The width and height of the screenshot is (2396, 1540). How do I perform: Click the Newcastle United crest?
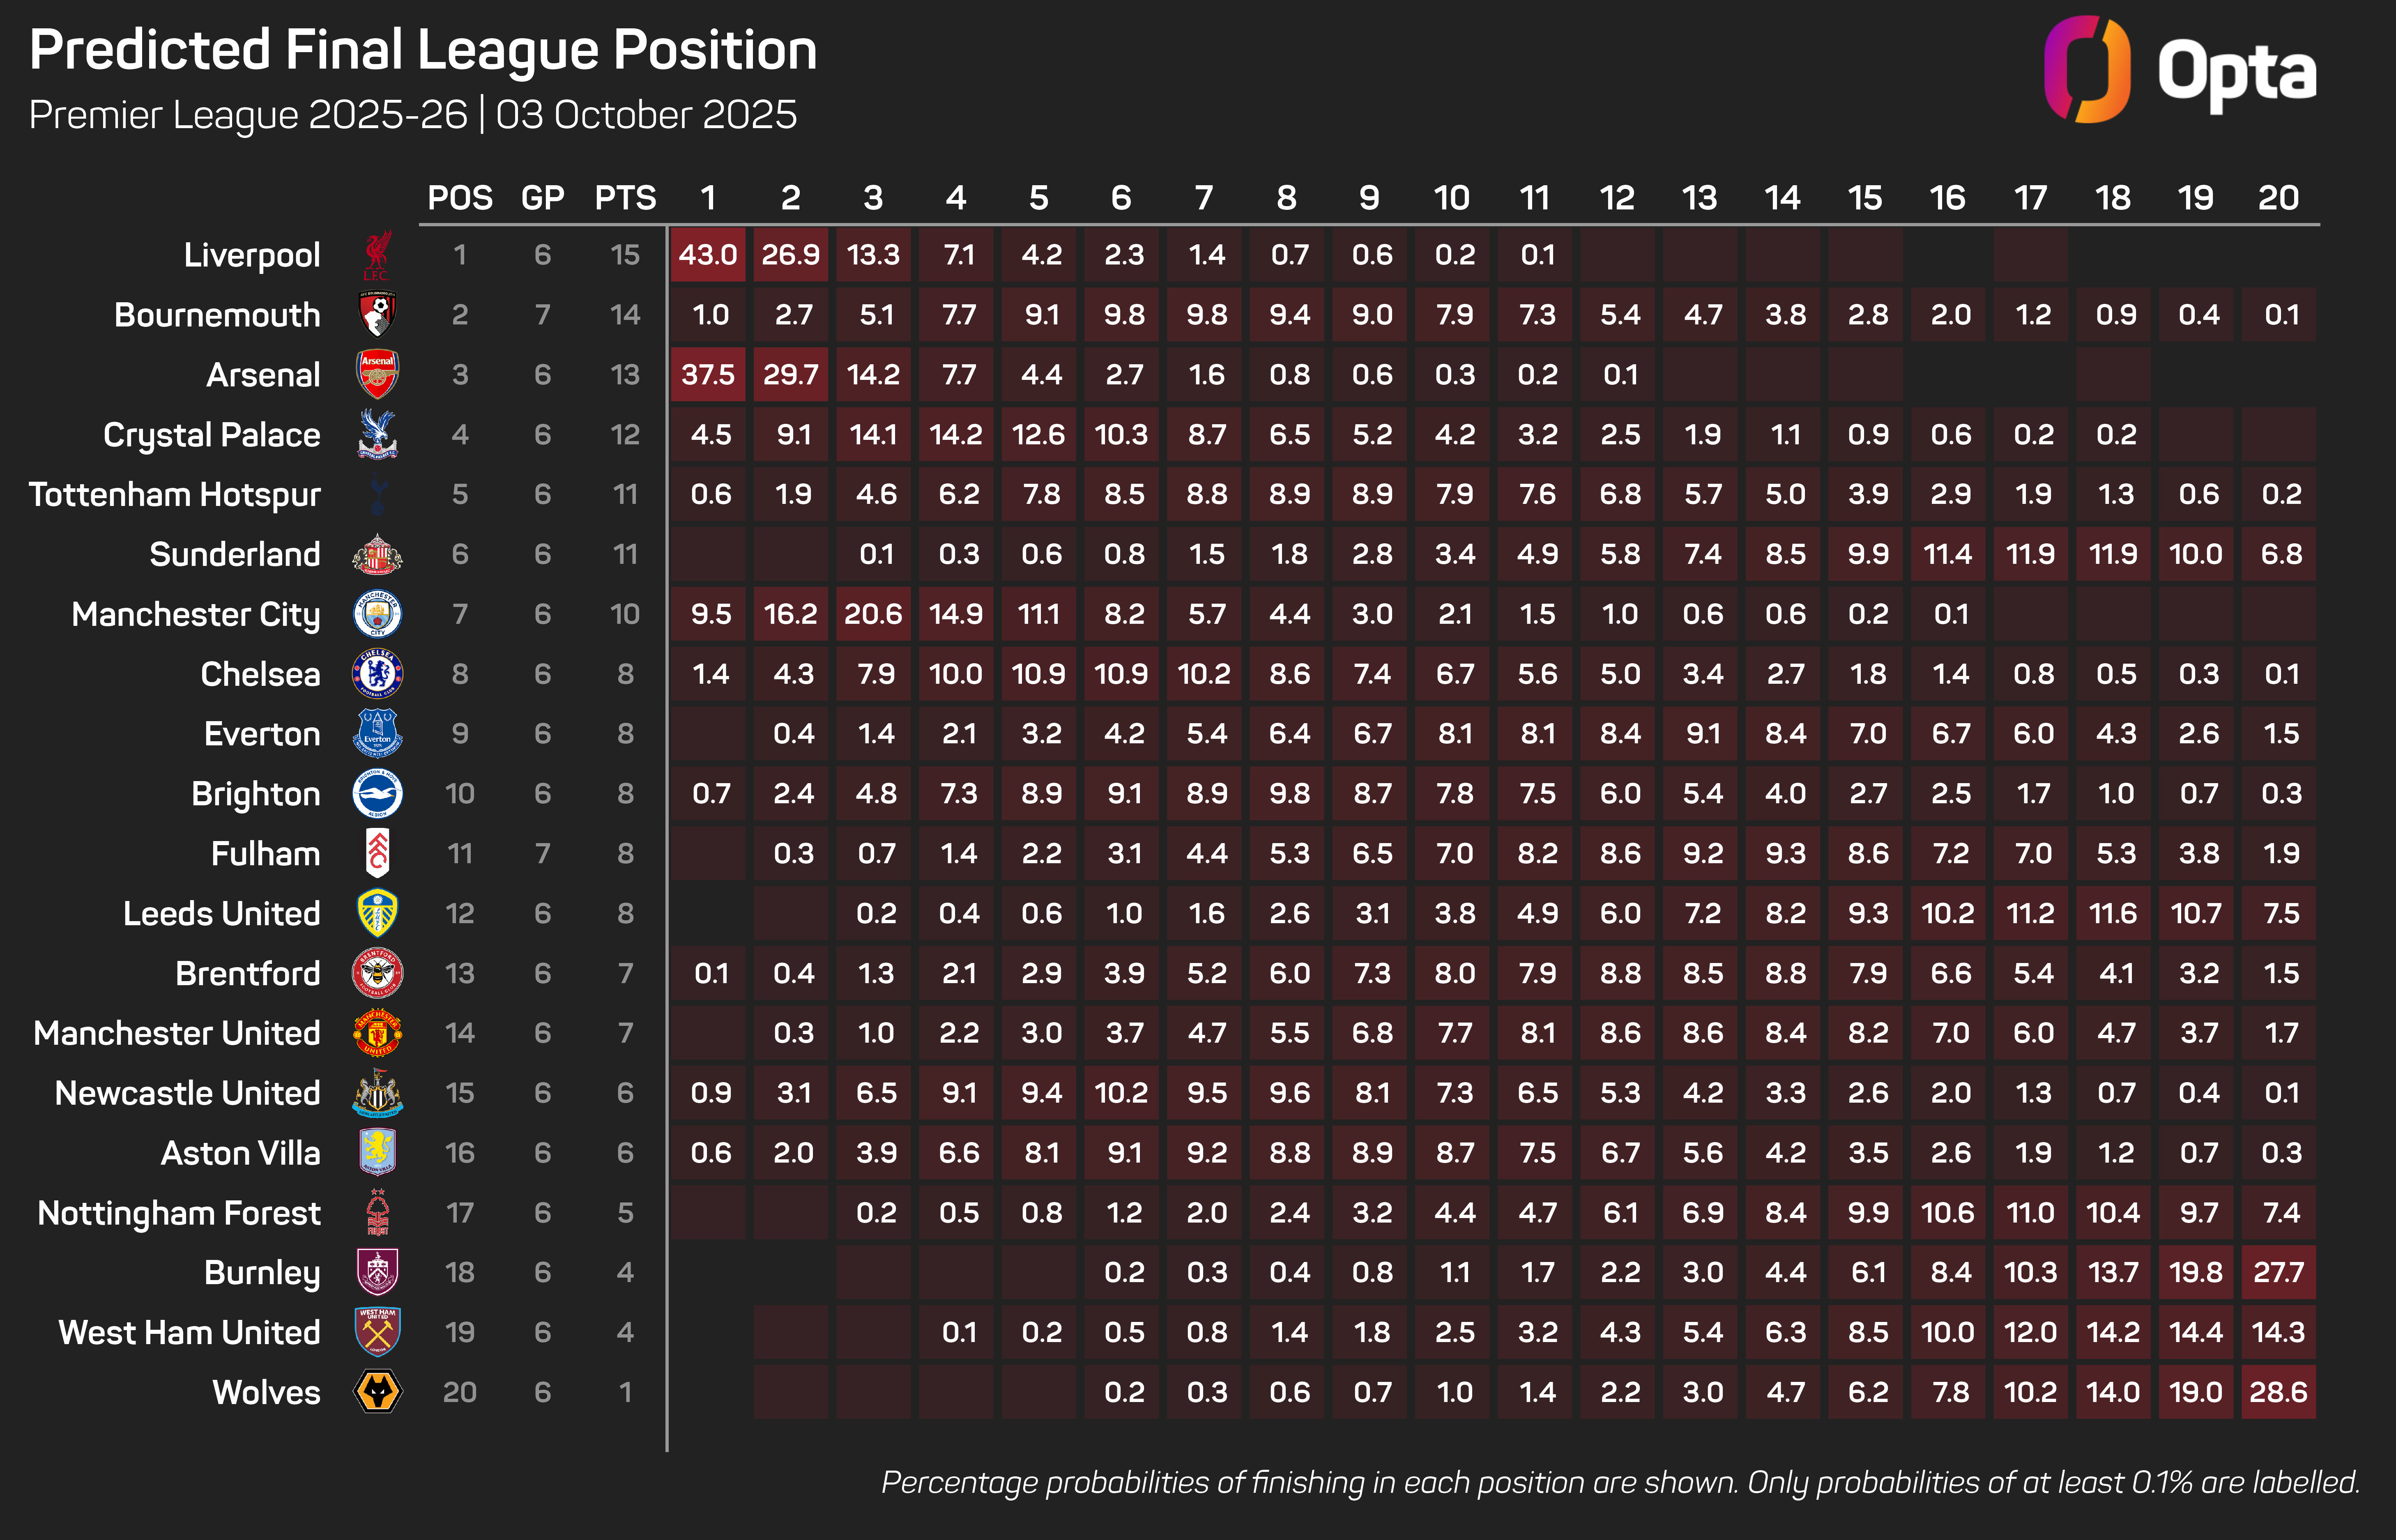pos(377,1093)
